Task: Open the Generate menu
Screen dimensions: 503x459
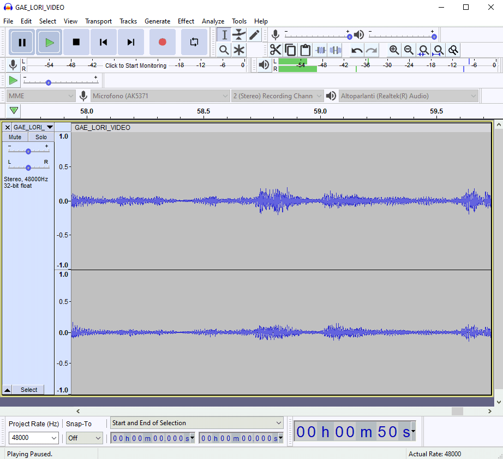Action: pos(157,21)
